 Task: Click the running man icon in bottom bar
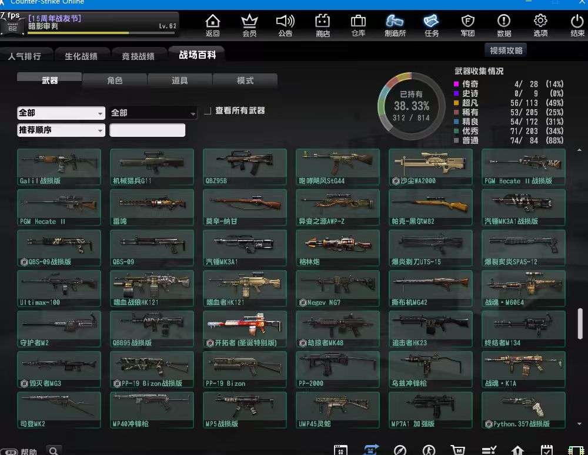coord(429,450)
